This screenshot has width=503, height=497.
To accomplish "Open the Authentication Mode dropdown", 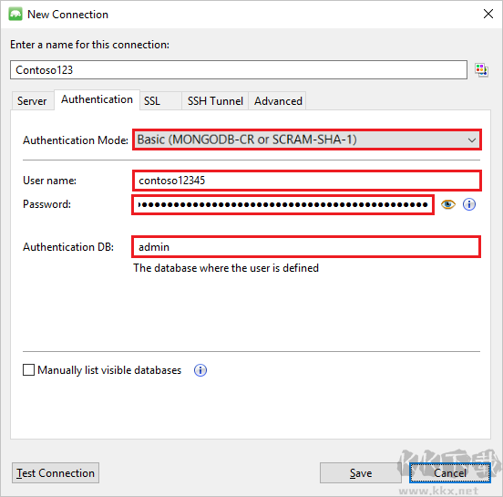I will (307, 140).
